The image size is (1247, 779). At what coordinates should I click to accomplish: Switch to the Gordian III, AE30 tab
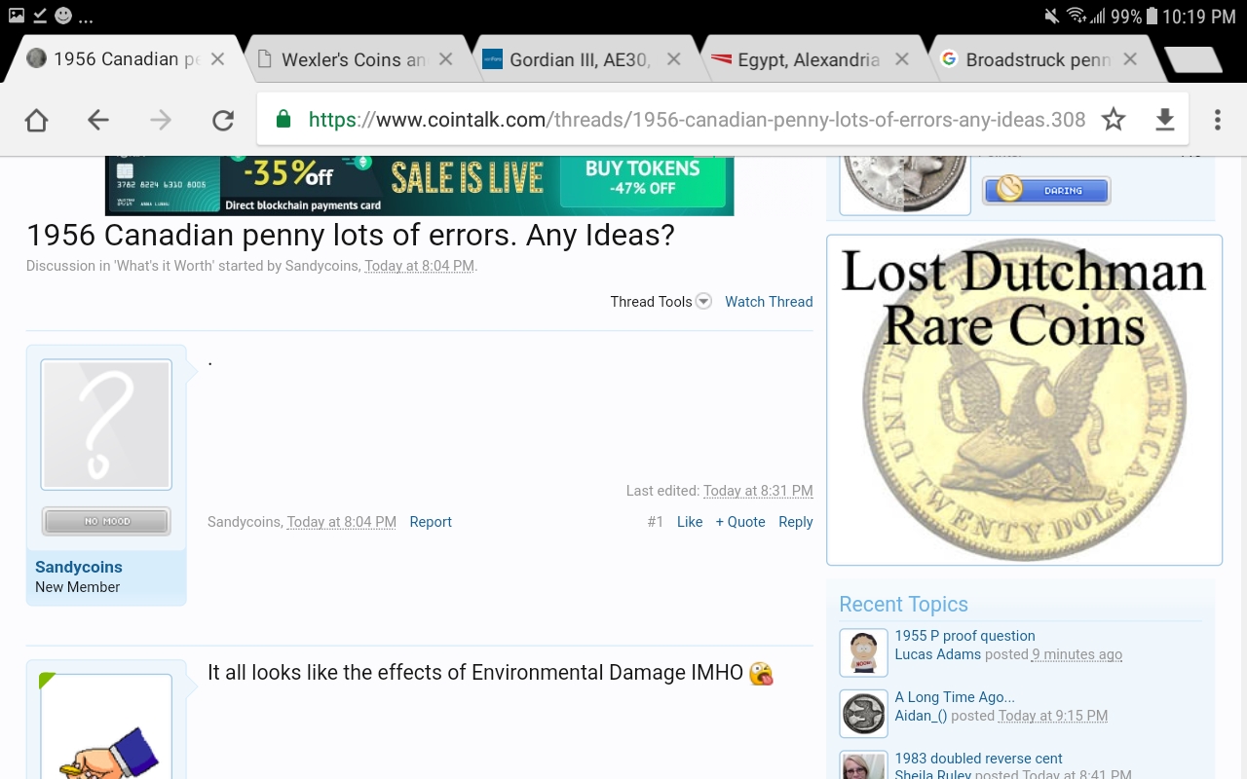click(579, 59)
